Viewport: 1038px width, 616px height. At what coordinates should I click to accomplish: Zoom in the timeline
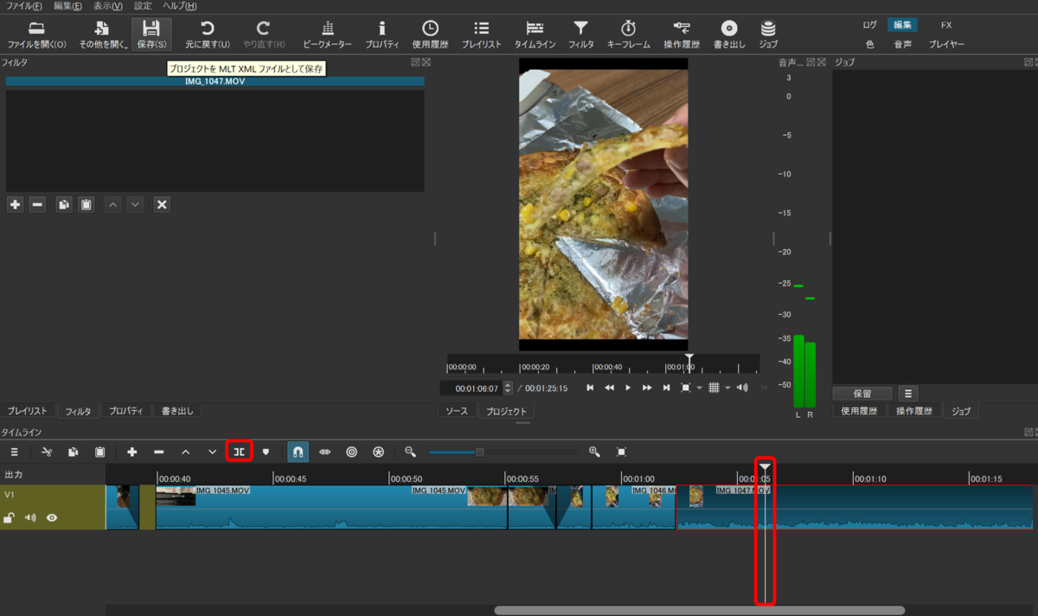click(x=594, y=452)
